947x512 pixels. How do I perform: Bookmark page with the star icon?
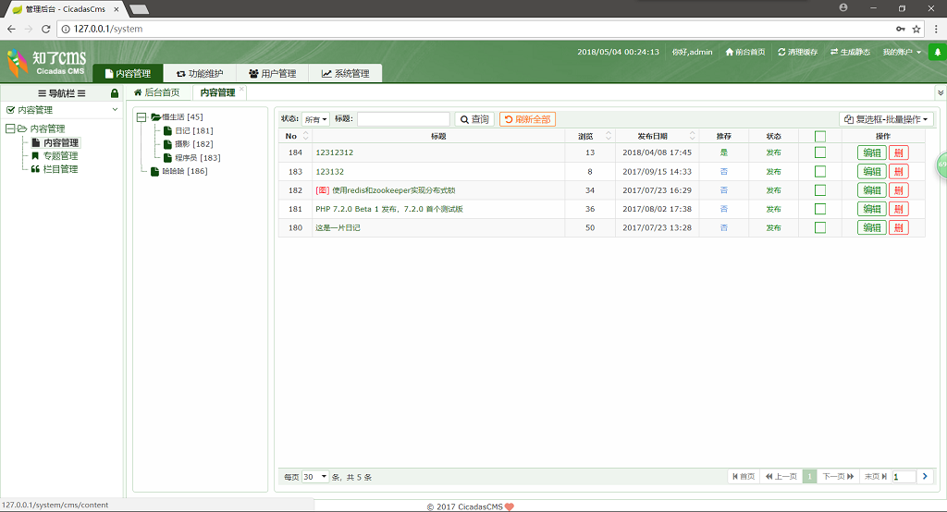click(916, 29)
